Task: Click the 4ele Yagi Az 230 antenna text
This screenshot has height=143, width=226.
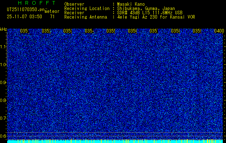Action: [x=156, y=17]
